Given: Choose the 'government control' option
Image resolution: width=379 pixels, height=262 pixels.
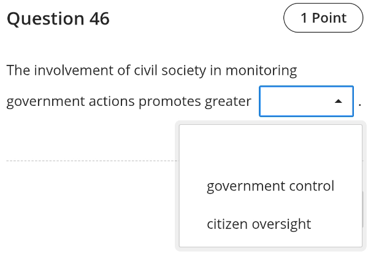Looking at the screenshot, I should [x=270, y=186].
